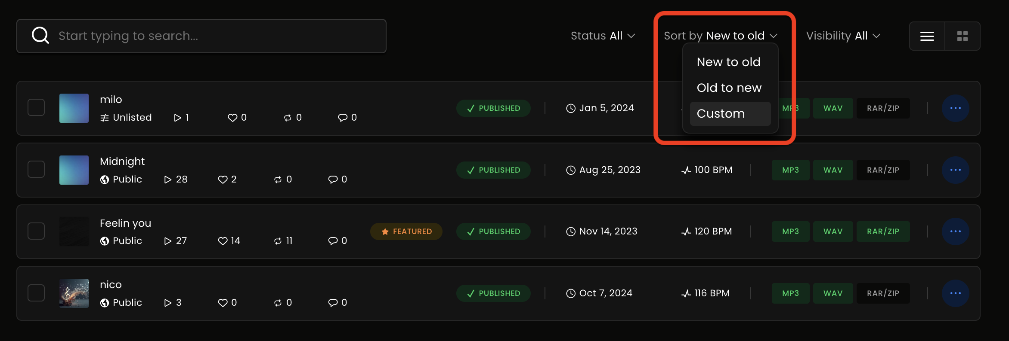Tick the Midnight track checkbox

[x=36, y=170]
